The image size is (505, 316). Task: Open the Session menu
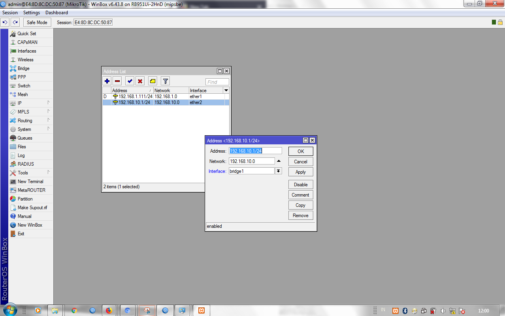[10, 13]
